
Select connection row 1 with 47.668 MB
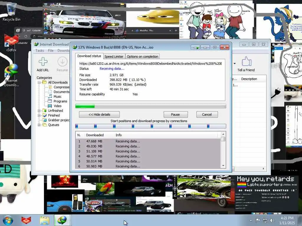coord(148,141)
